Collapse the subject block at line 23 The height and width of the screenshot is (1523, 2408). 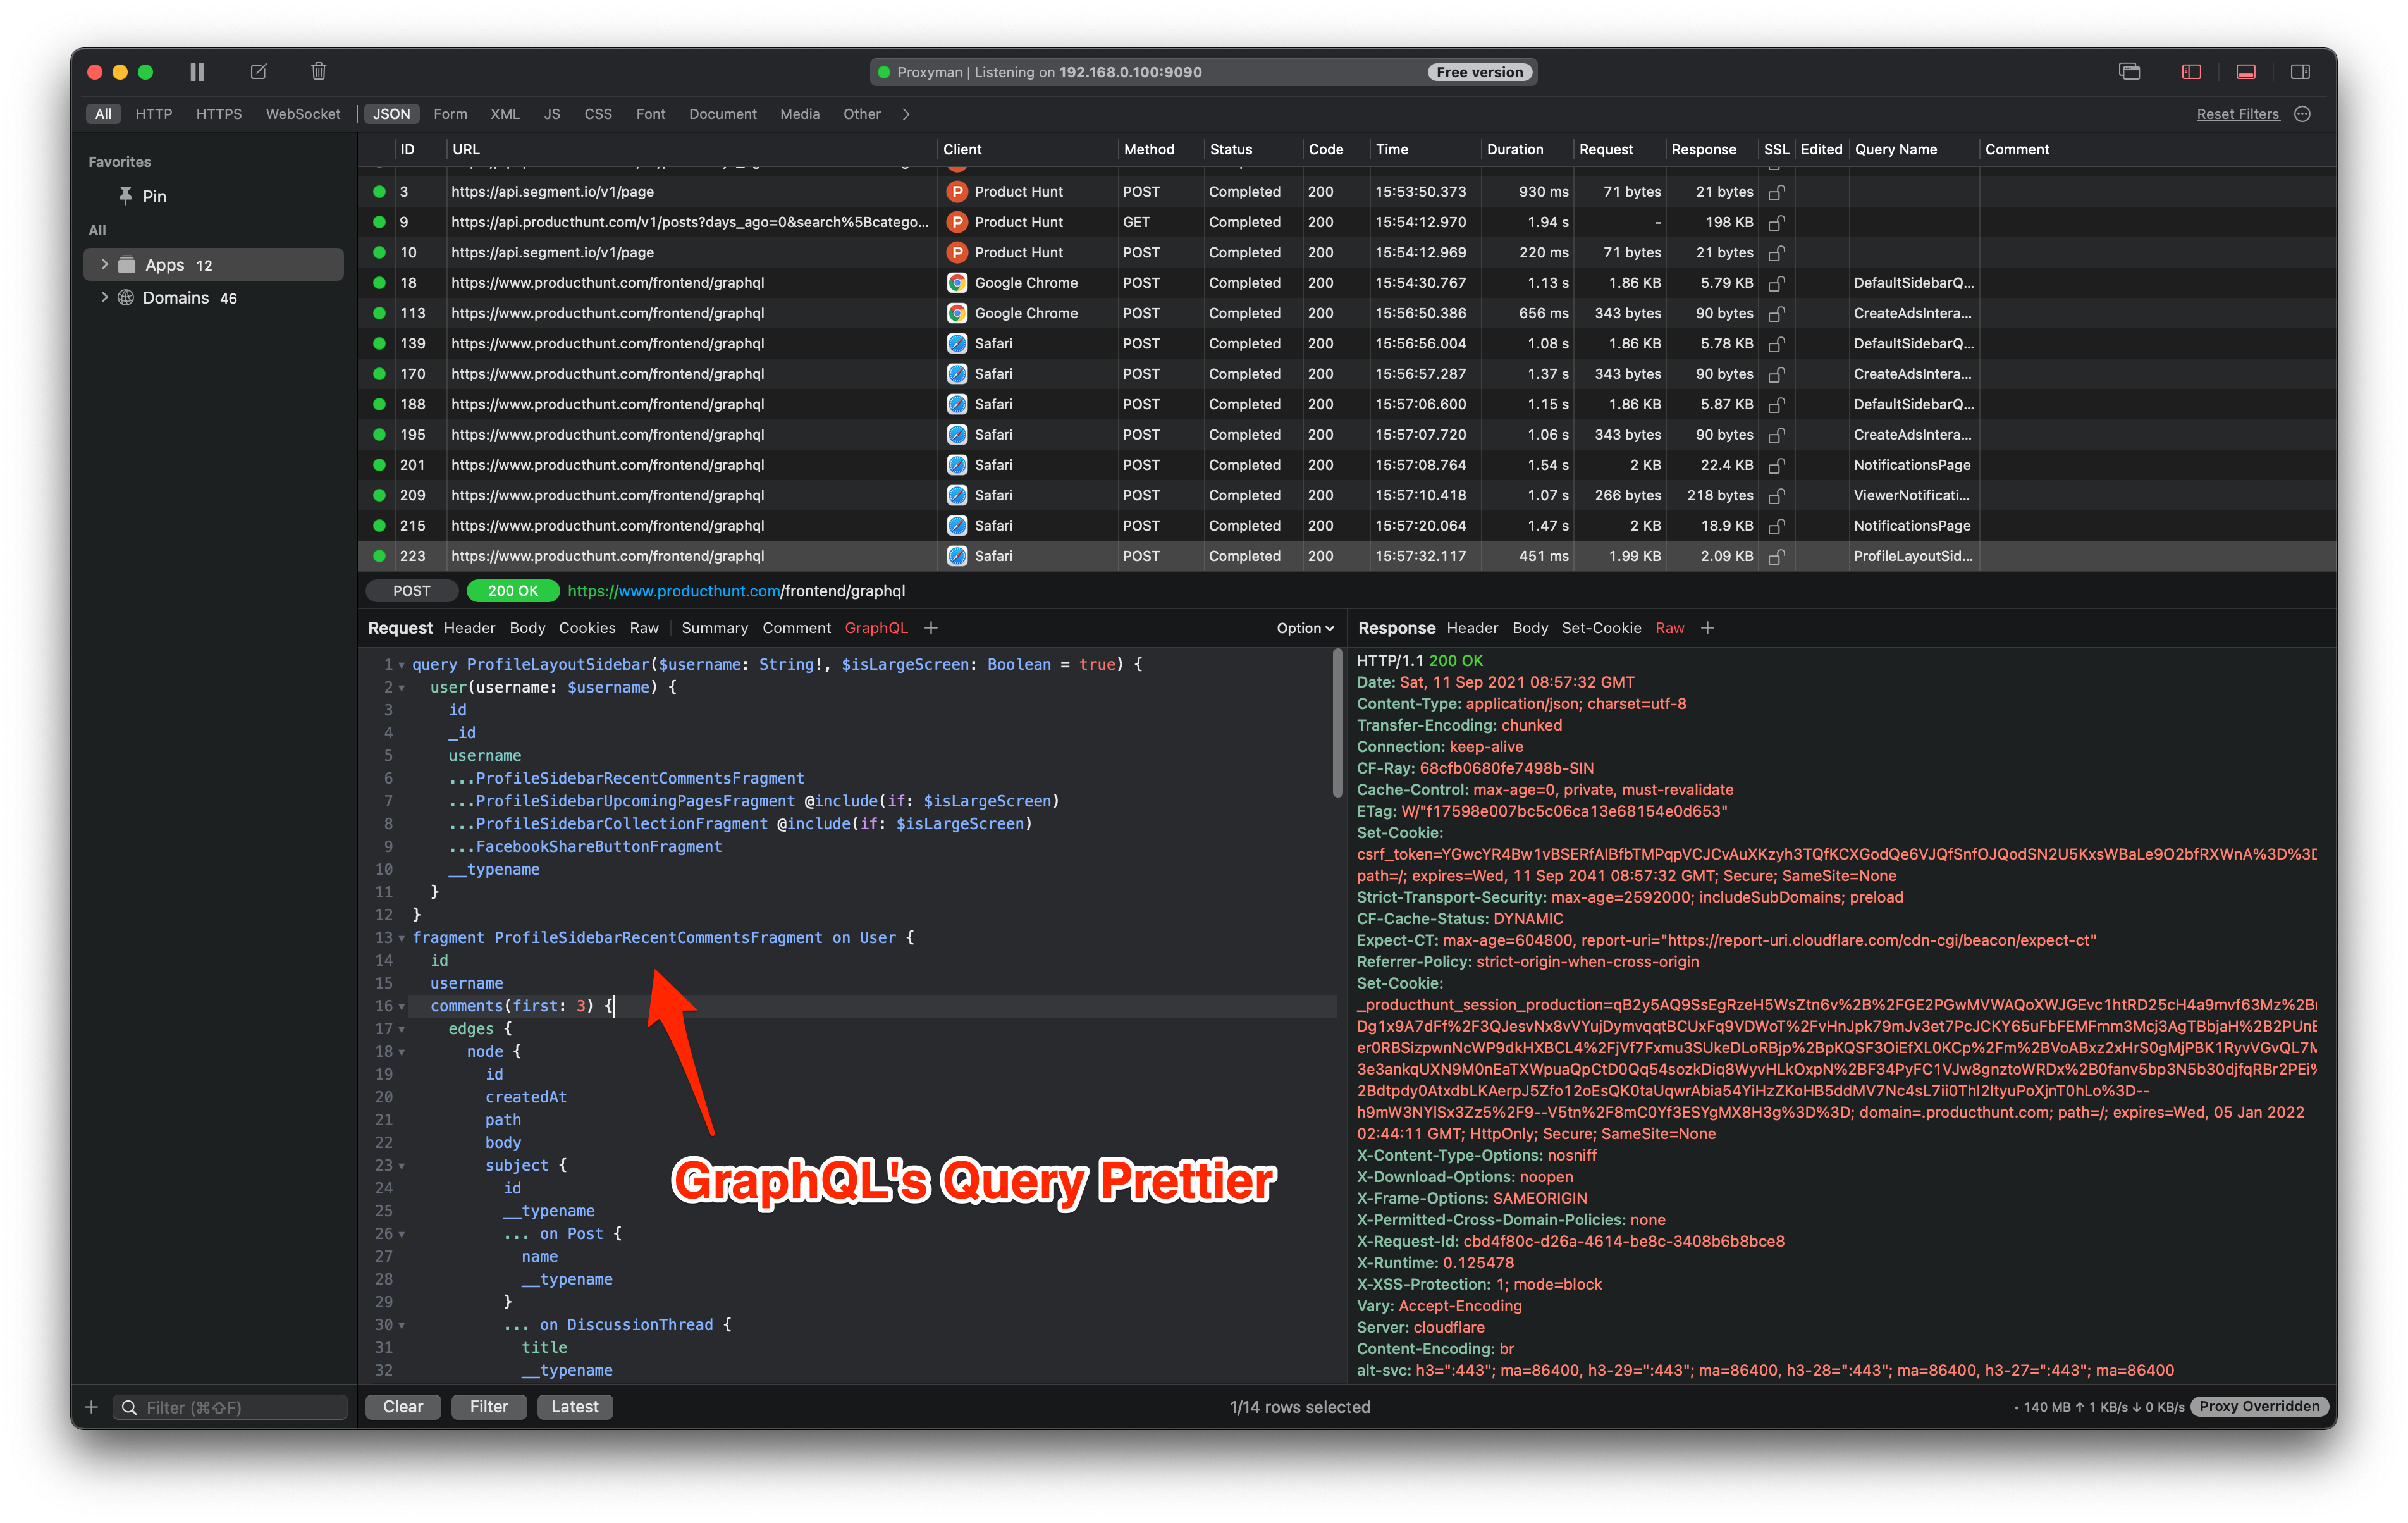402,1166
